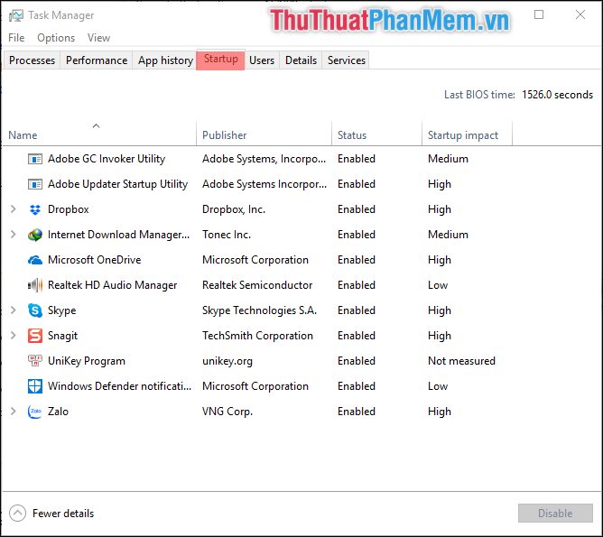This screenshot has width=603, height=537.
Task: Switch to the Processes tab
Action: (x=32, y=60)
